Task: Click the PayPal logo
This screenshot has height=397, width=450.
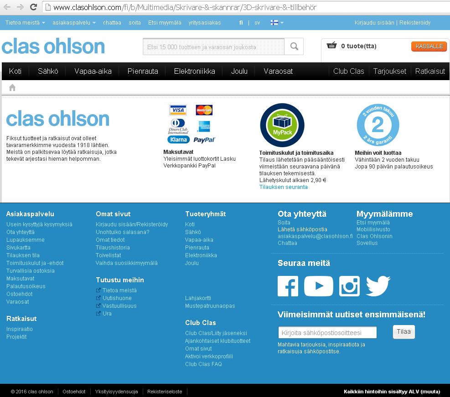Action: (204, 140)
